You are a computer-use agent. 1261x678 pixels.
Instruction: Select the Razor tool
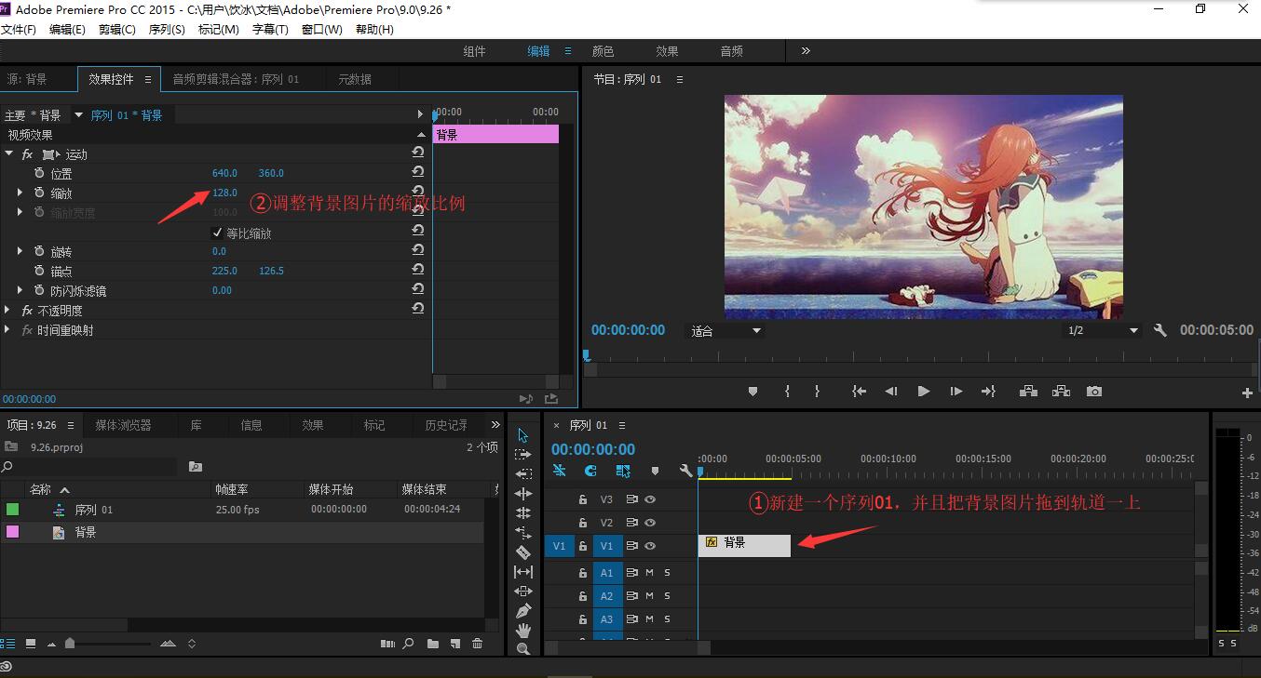coord(523,552)
